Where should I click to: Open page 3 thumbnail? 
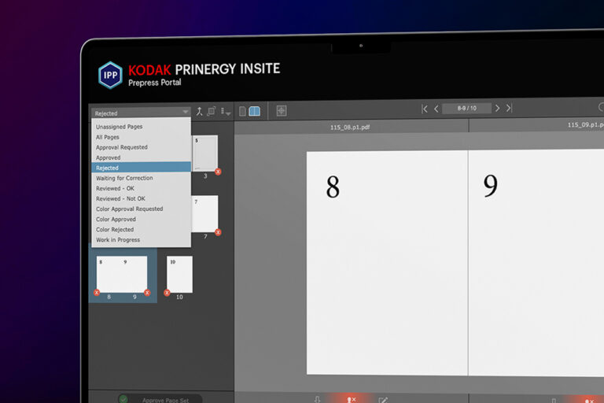(x=205, y=153)
